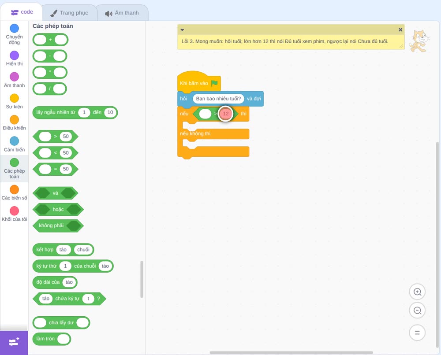The height and width of the screenshot is (355, 441).
Task: Close the yellow comment note
Action: point(400,30)
